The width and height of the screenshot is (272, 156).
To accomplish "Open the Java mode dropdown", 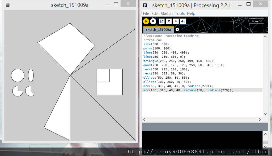I will pyautogui.click(x=256, y=21).
